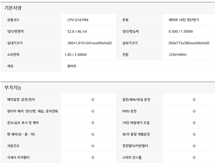Click the O mark beside 18단 바람세기 조절
The width and height of the screenshot is (215, 163).
click(x=194, y=123)
